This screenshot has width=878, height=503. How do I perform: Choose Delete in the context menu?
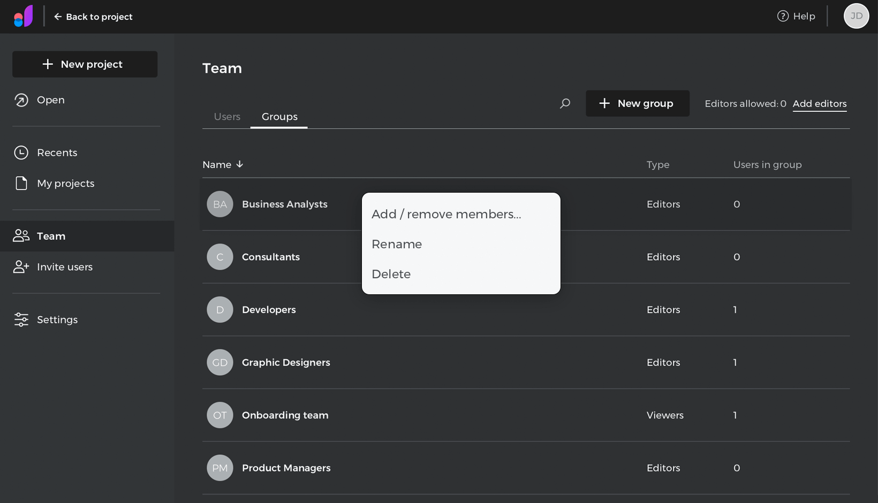[x=391, y=274]
